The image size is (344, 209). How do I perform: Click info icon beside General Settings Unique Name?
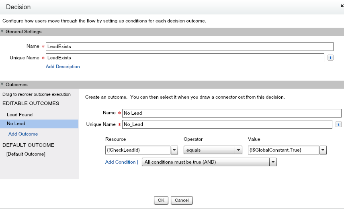pos(331,58)
